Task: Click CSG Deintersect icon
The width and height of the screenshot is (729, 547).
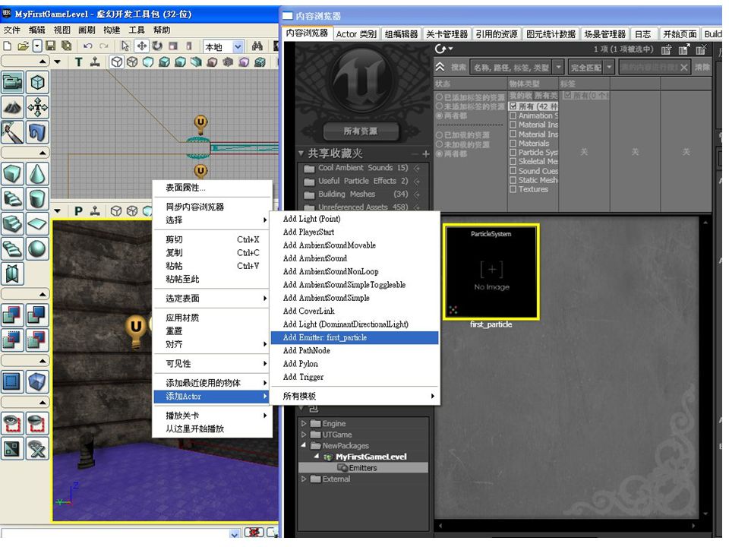Action: pyautogui.click(x=37, y=340)
